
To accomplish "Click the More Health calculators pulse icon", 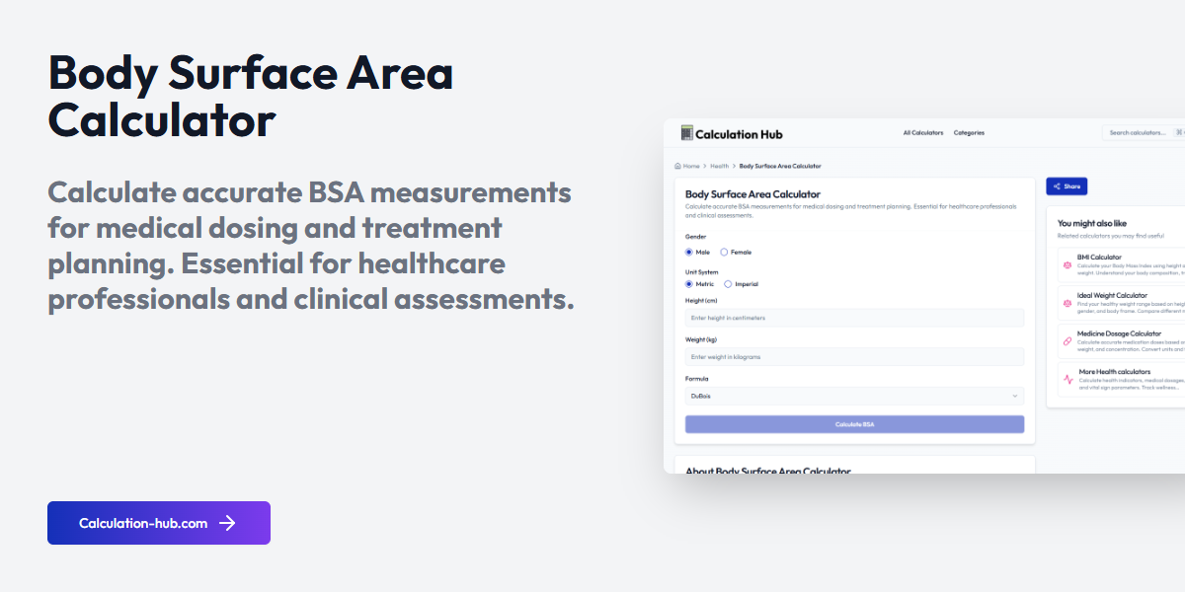I will tap(1068, 379).
